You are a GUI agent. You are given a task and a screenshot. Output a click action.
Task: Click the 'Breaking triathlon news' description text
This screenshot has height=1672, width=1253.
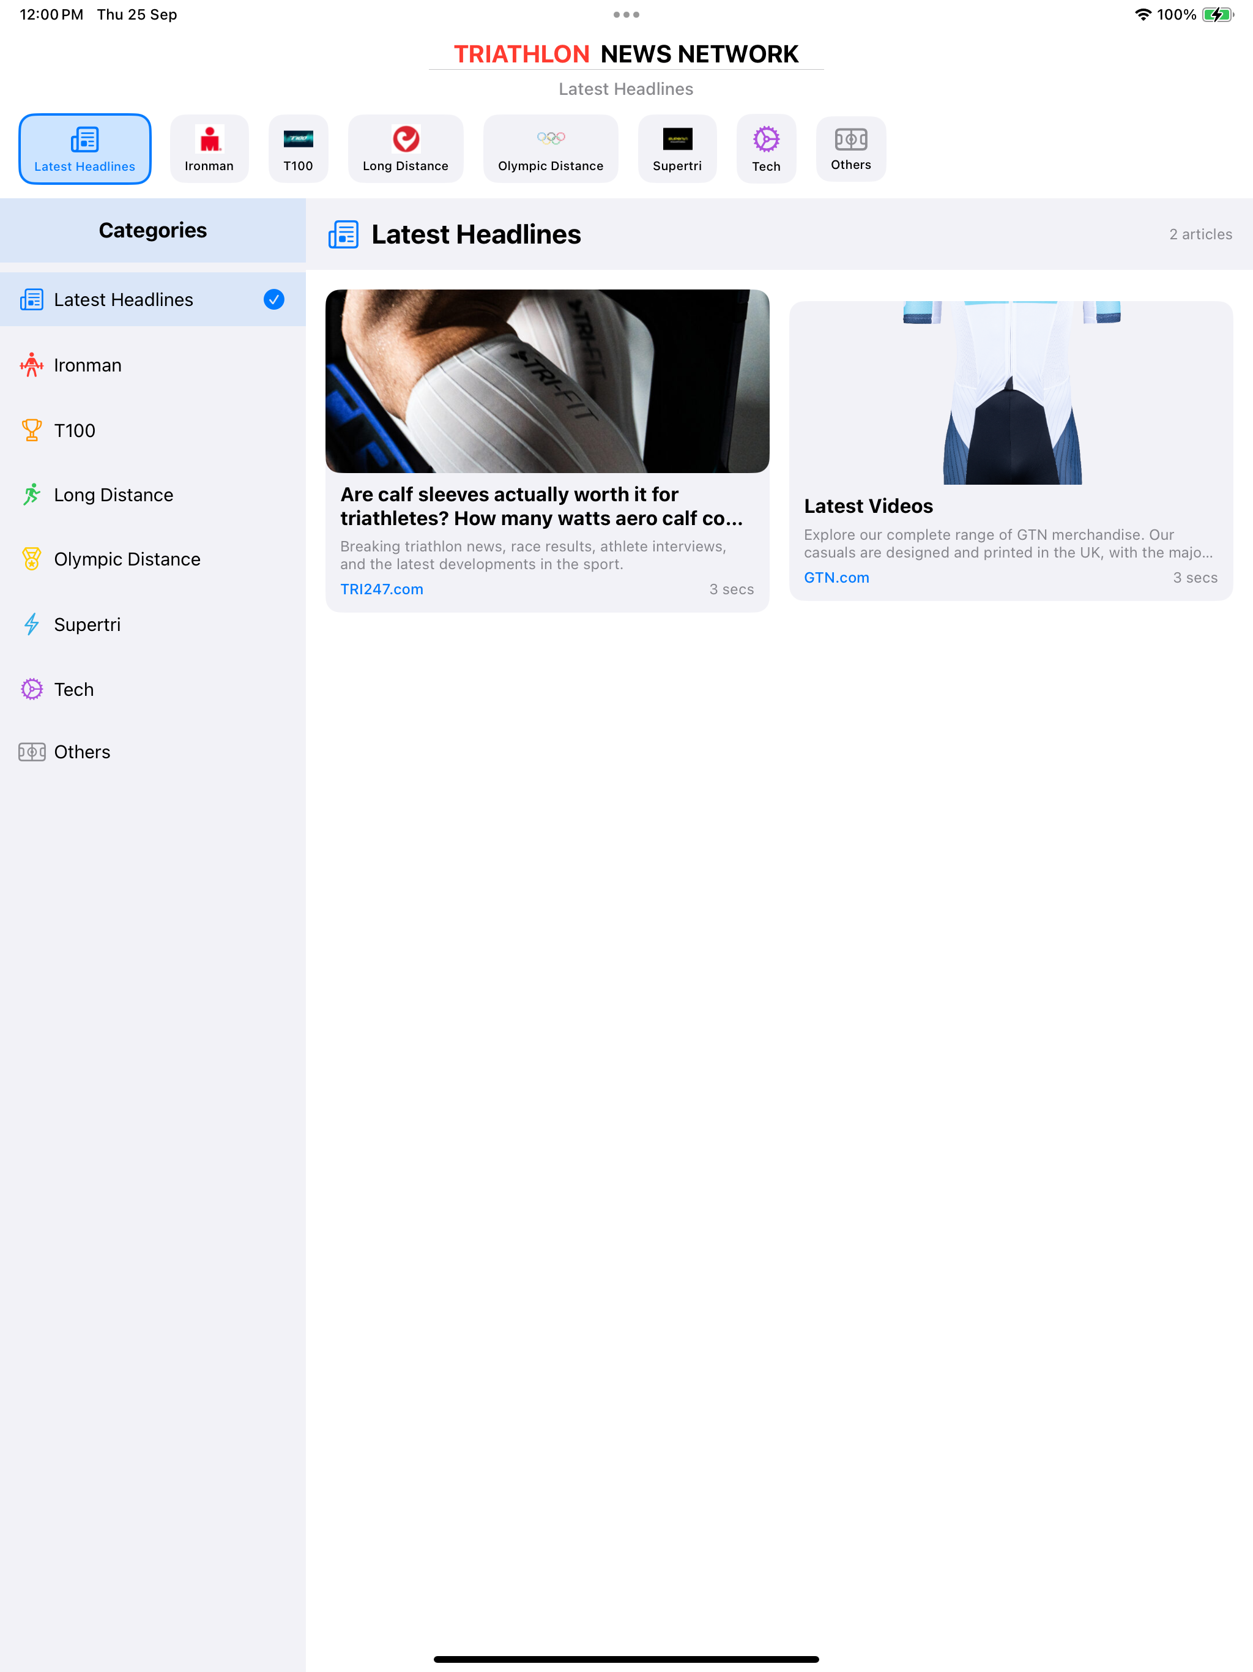(534, 556)
